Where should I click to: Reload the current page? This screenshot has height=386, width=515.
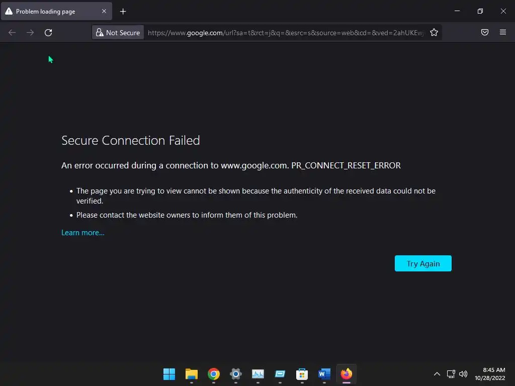(48, 33)
